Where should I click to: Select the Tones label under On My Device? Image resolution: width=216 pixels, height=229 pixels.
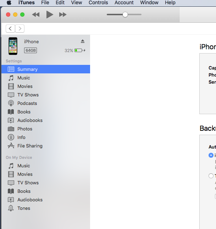click(24, 208)
